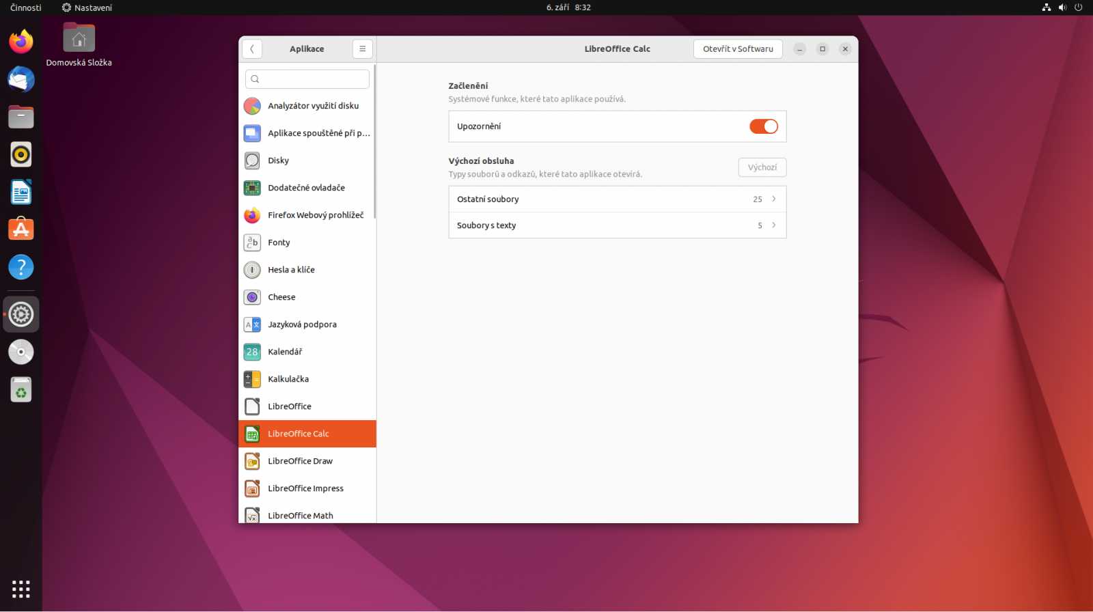Click the LibreOffice Draw icon
This screenshot has width=1093, height=612.
click(x=252, y=461)
